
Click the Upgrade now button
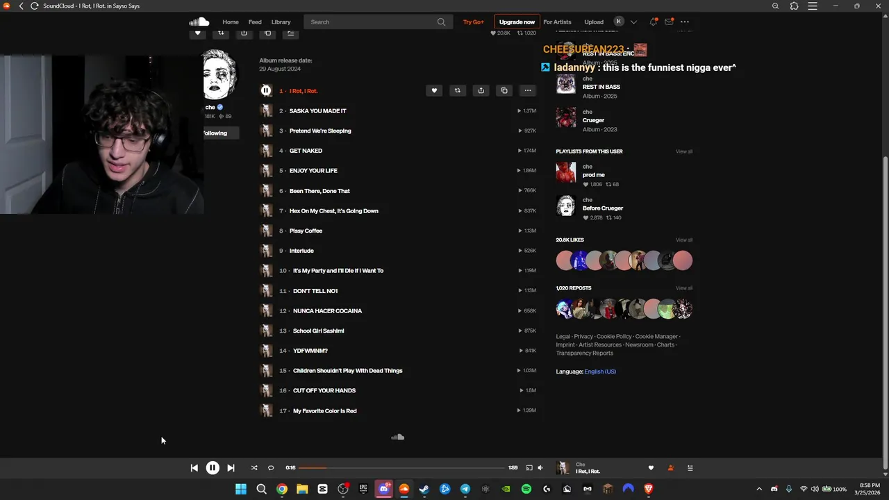click(517, 22)
